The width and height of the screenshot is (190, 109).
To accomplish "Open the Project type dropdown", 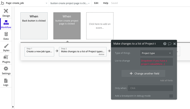I will [156, 53].
